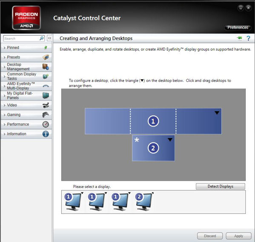Click the Preferences button
The height and width of the screenshot is (242, 255).
pyautogui.click(x=238, y=28)
